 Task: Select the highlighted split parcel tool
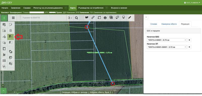click(11, 37)
